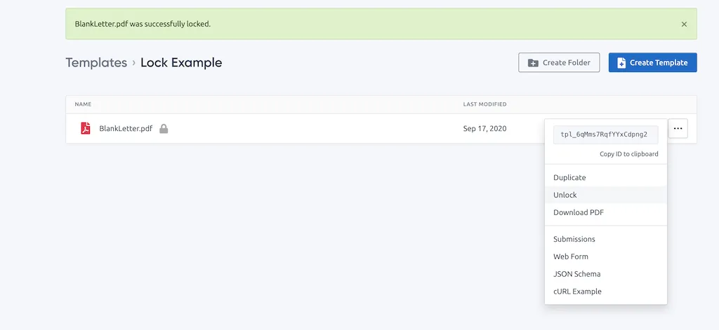
Task: Select the template ID text field
Action: 605,135
